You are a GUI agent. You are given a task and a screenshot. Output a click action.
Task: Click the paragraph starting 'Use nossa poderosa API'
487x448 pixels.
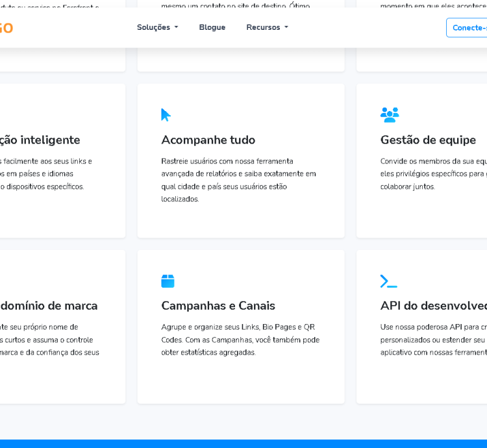coord(433,340)
